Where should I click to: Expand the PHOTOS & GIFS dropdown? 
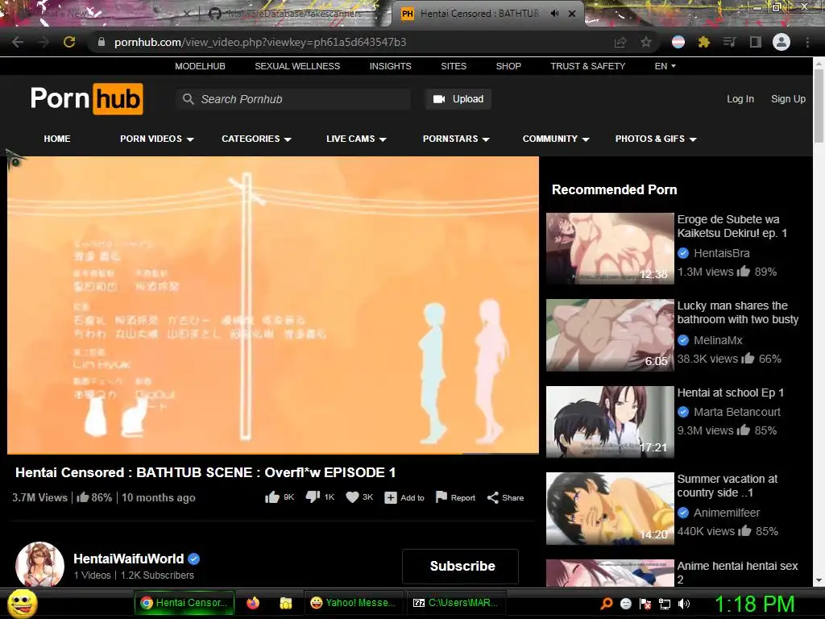coord(656,139)
